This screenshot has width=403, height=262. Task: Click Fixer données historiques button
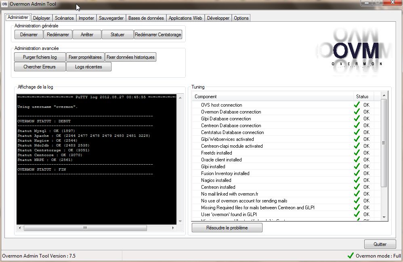(x=130, y=57)
